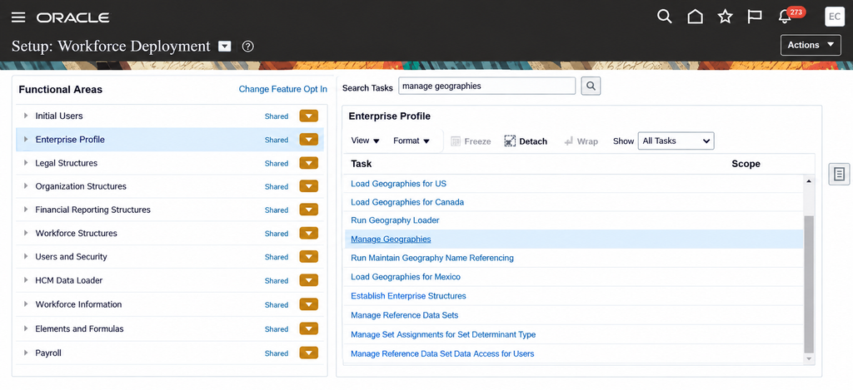This screenshot has width=853, height=390.
Task: Click the Detach toolbar button
Action: pyautogui.click(x=526, y=141)
